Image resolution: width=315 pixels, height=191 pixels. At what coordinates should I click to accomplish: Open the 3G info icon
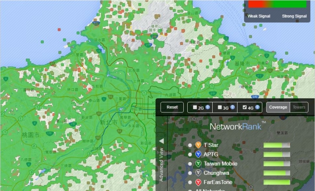tap(232, 108)
